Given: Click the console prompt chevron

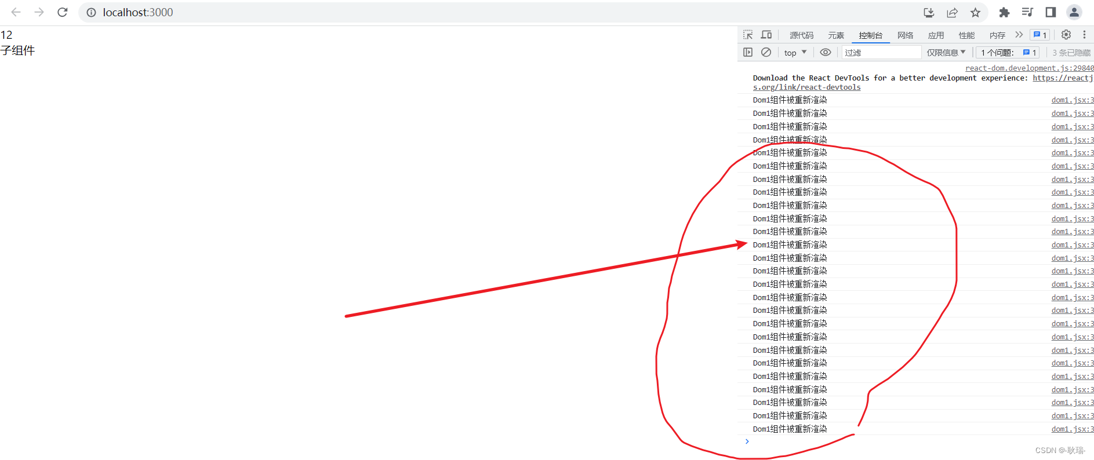Looking at the screenshot, I should coord(747,441).
